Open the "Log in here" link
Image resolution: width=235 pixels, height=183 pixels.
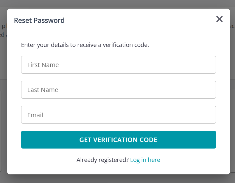(145, 160)
